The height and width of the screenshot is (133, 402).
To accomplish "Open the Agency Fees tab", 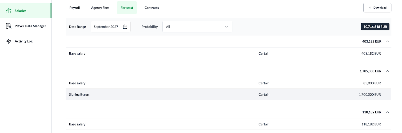I will tap(100, 8).
